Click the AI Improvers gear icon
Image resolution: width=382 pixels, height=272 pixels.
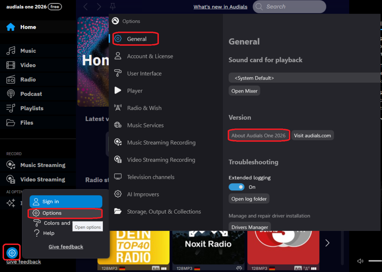118,194
